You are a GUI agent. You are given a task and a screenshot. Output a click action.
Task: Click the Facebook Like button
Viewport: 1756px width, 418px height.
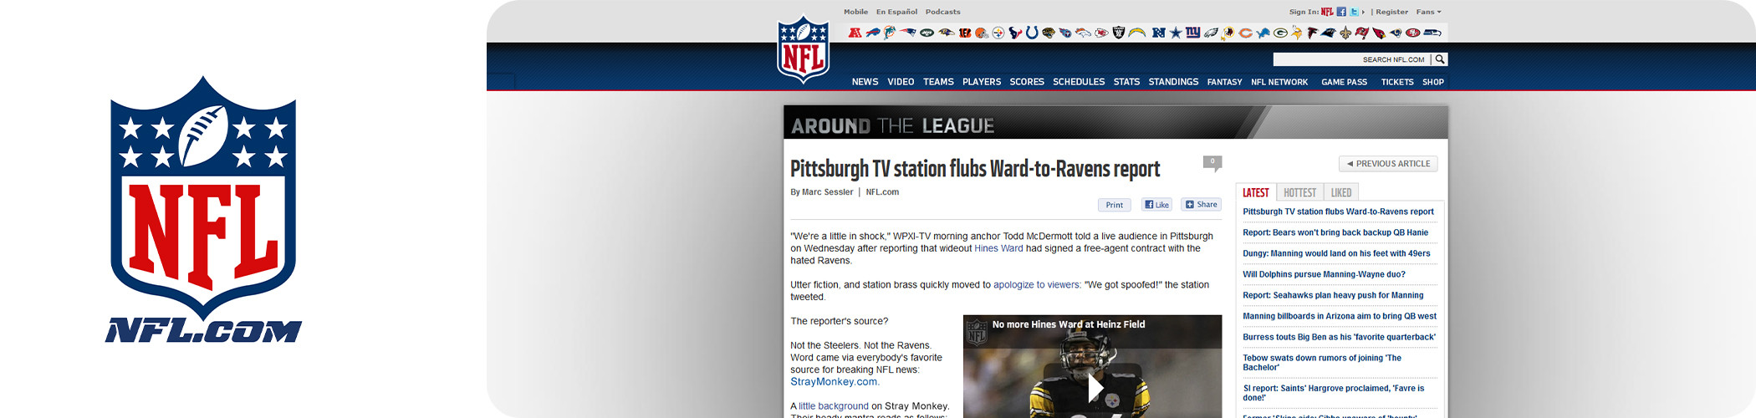tap(1157, 205)
